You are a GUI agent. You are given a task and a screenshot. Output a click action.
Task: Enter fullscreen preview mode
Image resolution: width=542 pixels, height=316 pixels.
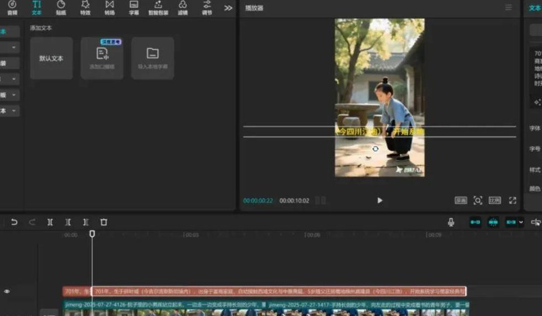pos(513,201)
